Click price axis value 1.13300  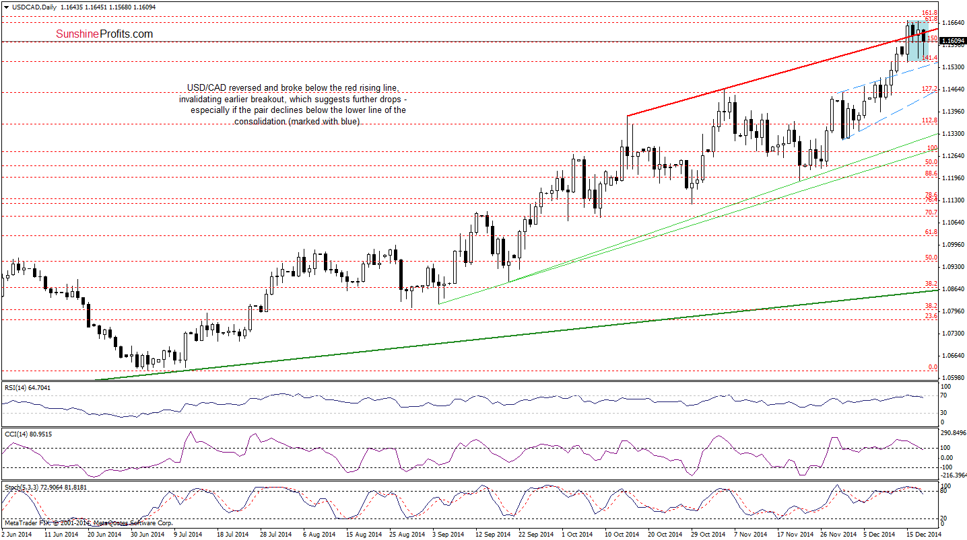pyautogui.click(x=953, y=134)
